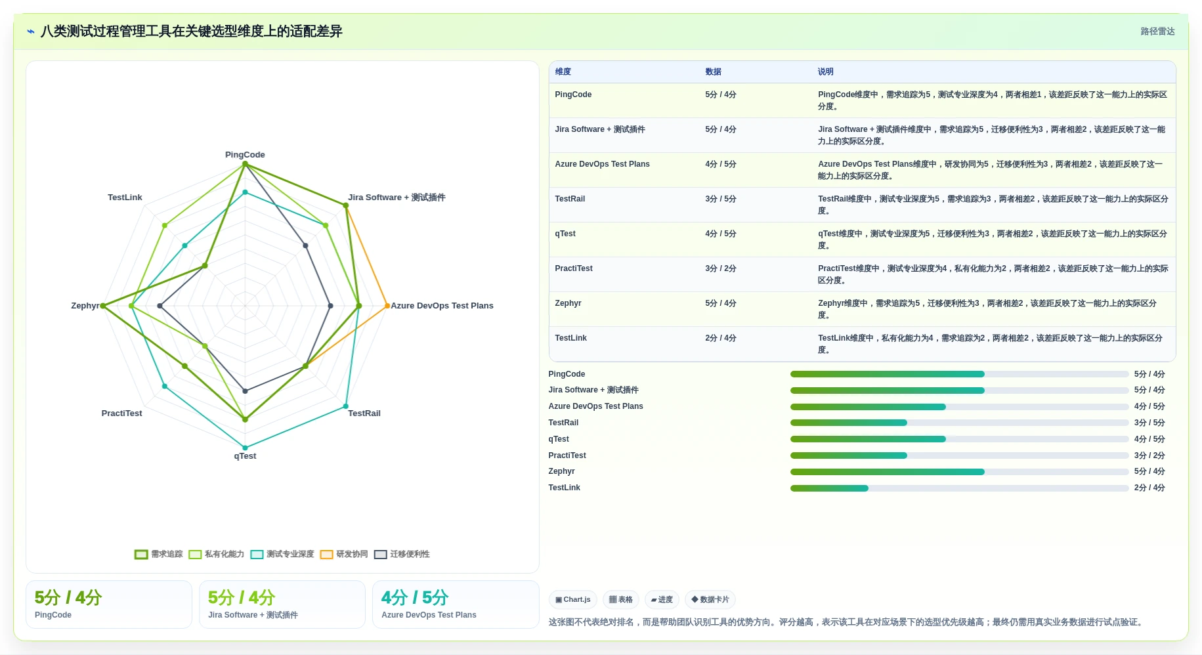This screenshot has width=1202, height=655.
Task: Click the qTest progress bar
Action: click(x=959, y=439)
